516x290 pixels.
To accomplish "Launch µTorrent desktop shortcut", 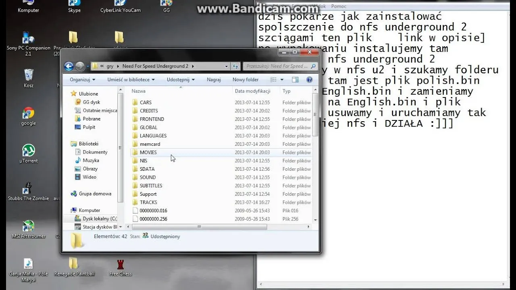I will pyautogui.click(x=28, y=154).
